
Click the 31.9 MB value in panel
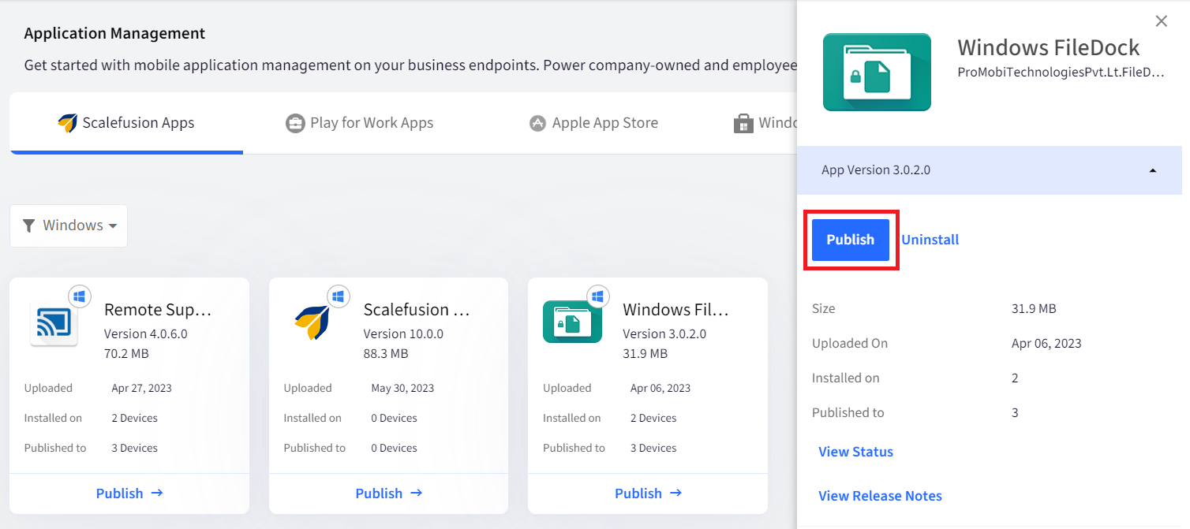[1034, 308]
